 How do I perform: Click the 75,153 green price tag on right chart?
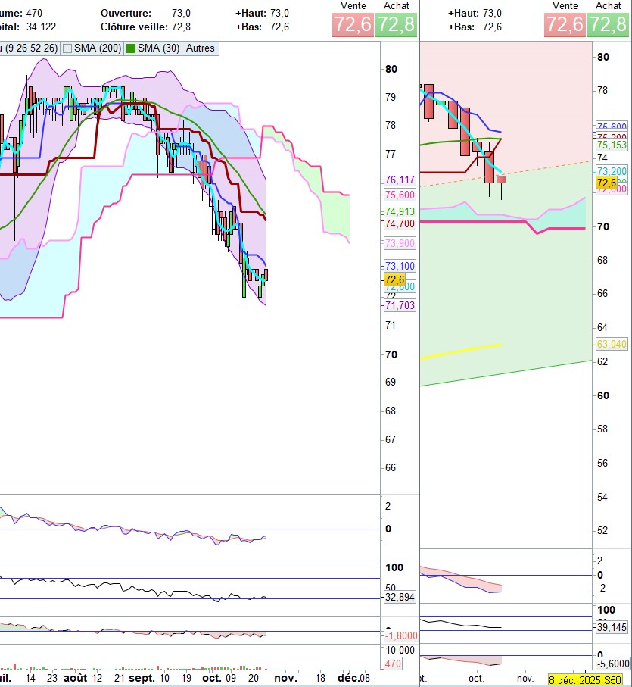612,145
